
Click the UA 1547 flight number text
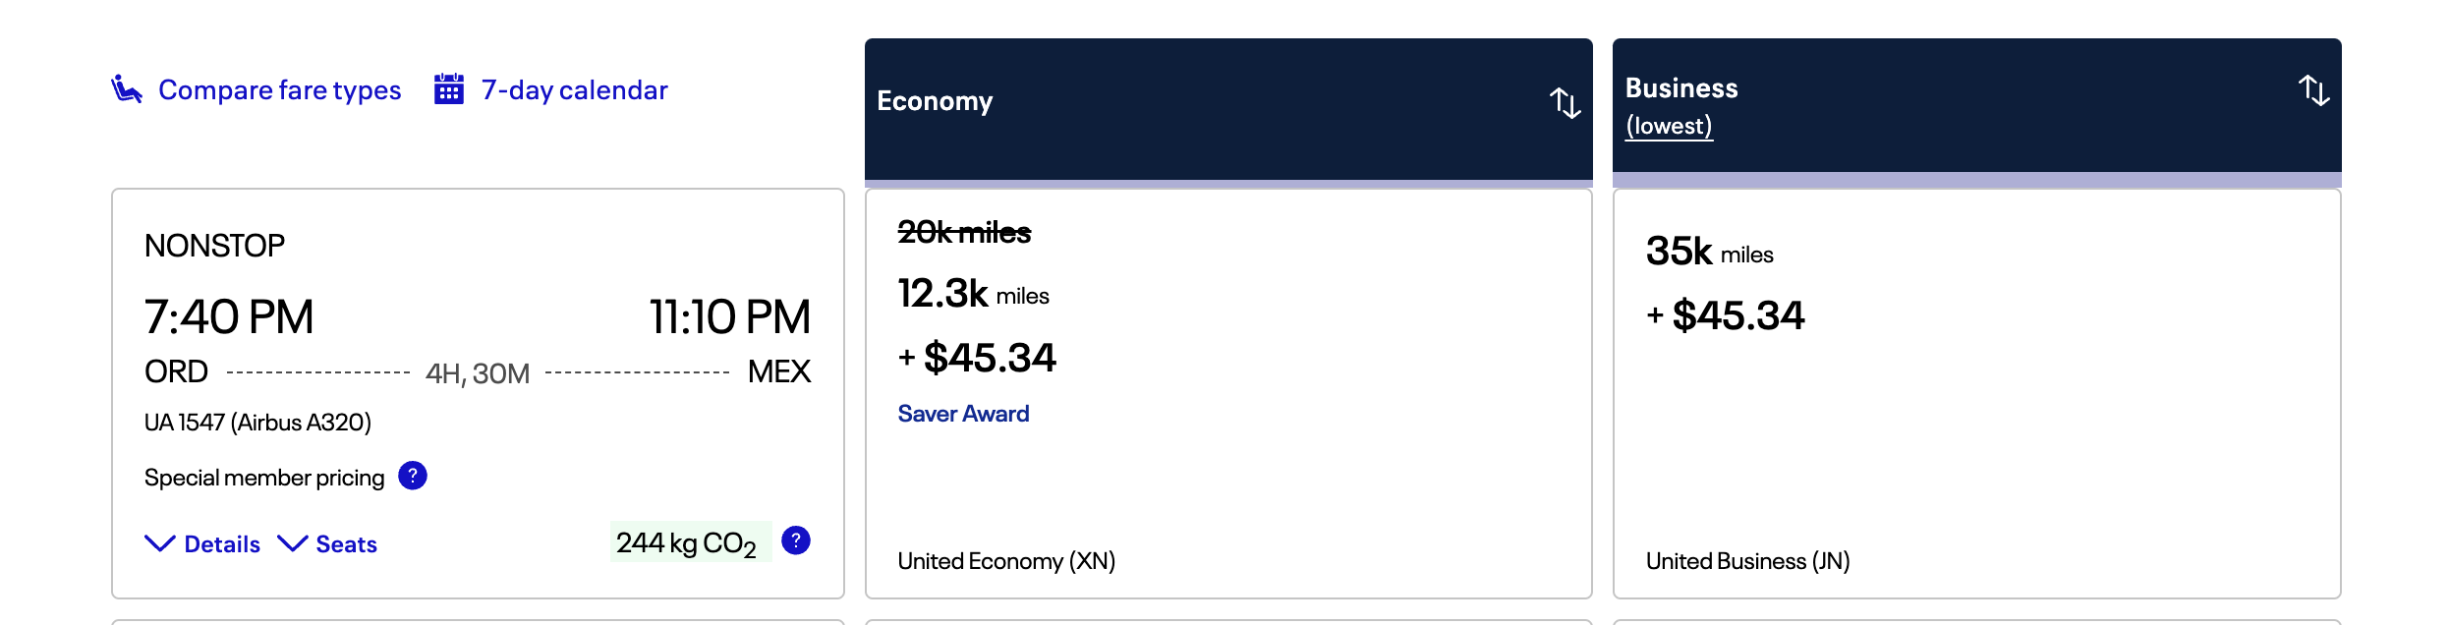(185, 423)
